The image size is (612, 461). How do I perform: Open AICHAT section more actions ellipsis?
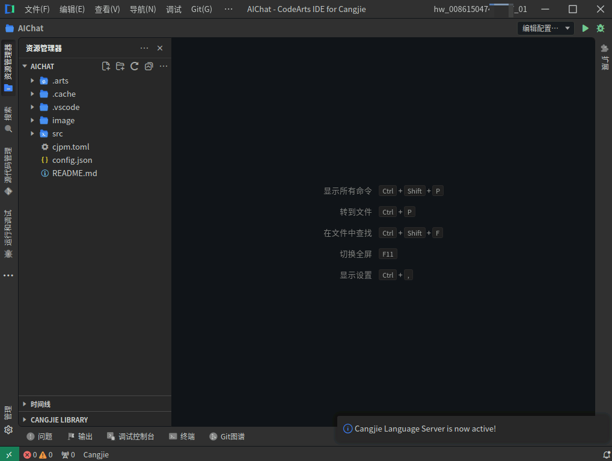164,66
